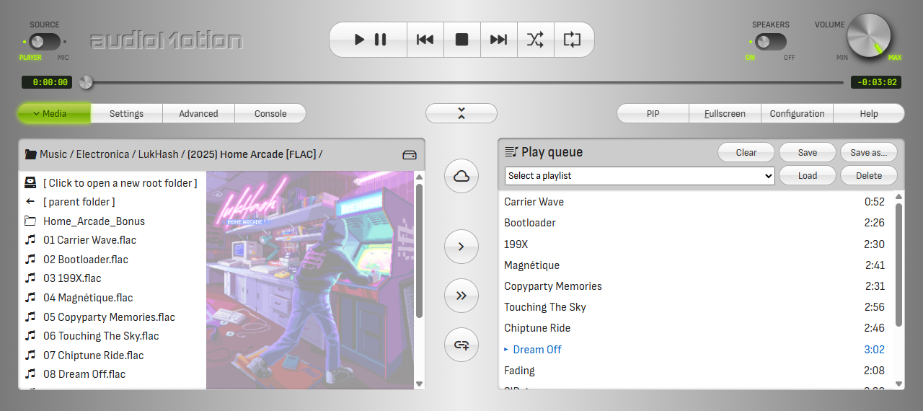Switch to the Advanced tab
This screenshot has height=411, width=923.
198,113
